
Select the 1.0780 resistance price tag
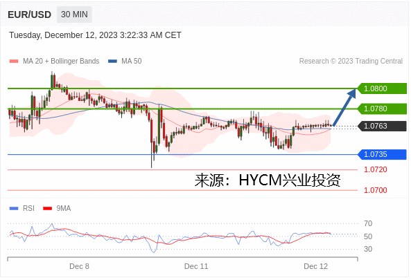click(382, 109)
